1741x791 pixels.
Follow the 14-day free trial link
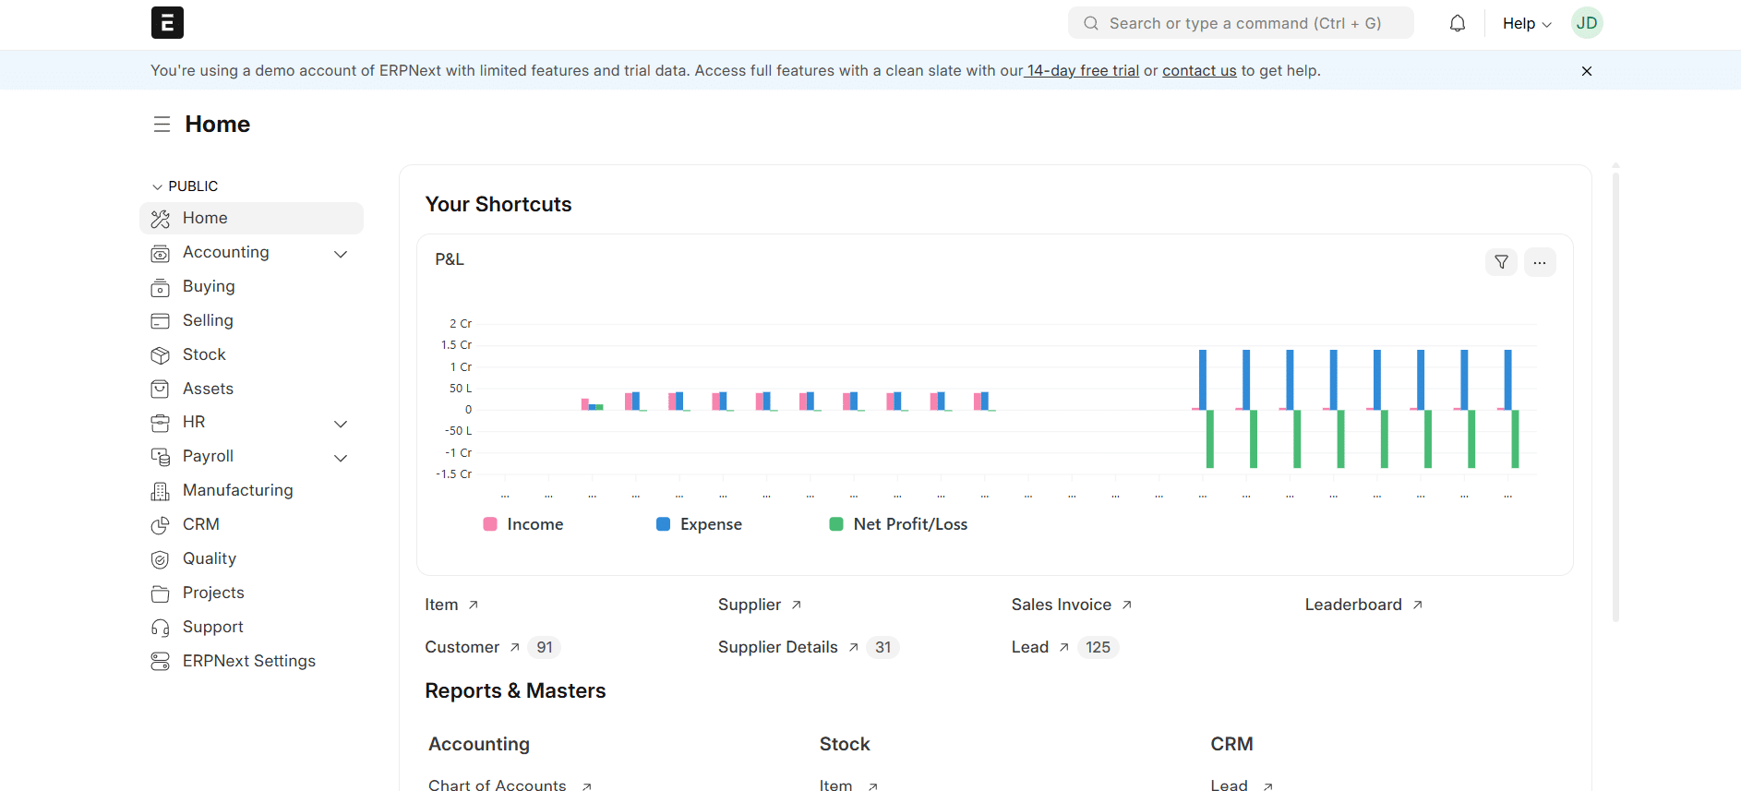(x=1082, y=71)
